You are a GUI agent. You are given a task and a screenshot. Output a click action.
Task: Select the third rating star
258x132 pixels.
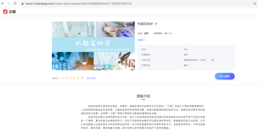[x=70, y=78]
